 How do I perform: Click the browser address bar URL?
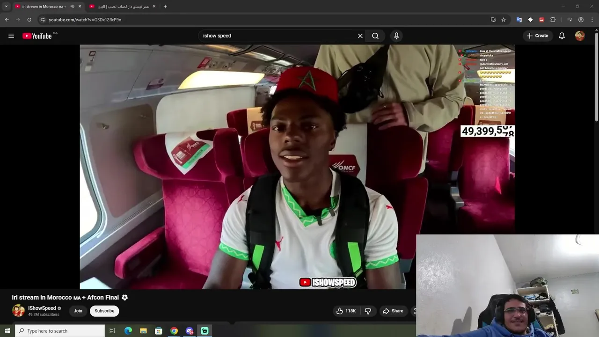[85, 20]
